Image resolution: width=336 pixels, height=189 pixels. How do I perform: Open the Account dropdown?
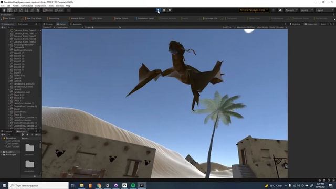[291, 10]
